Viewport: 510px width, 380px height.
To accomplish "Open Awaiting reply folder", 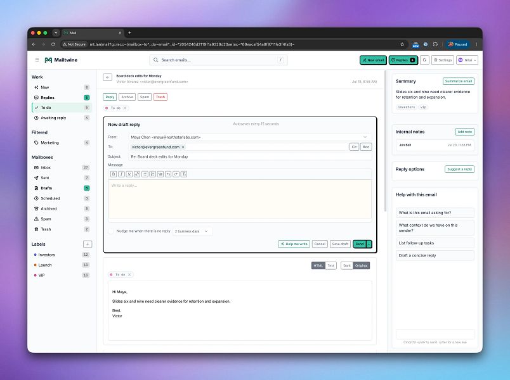I will click(62, 118).
